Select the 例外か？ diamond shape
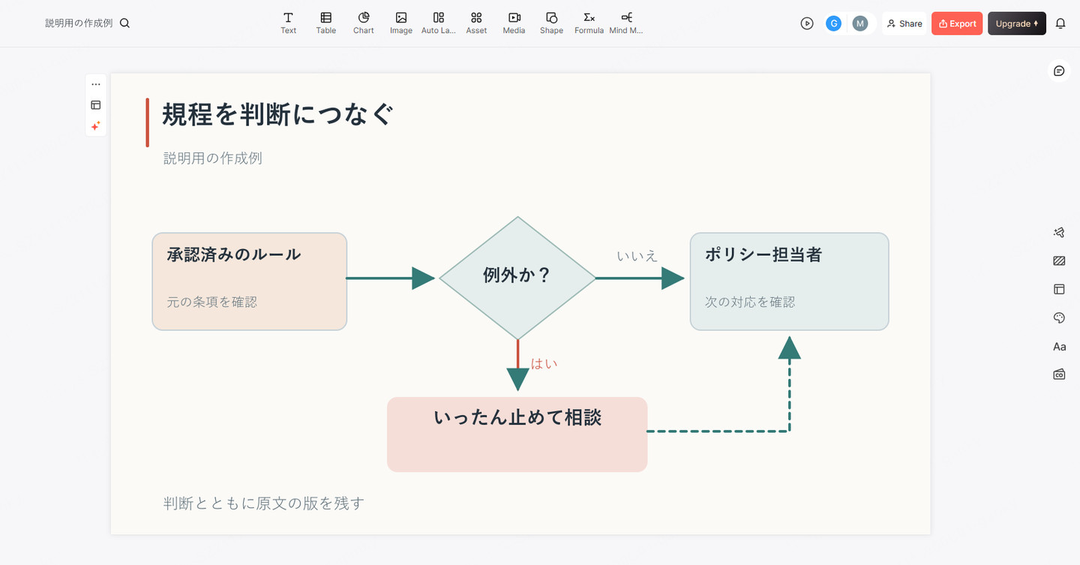Image resolution: width=1080 pixels, height=565 pixels. click(517, 278)
